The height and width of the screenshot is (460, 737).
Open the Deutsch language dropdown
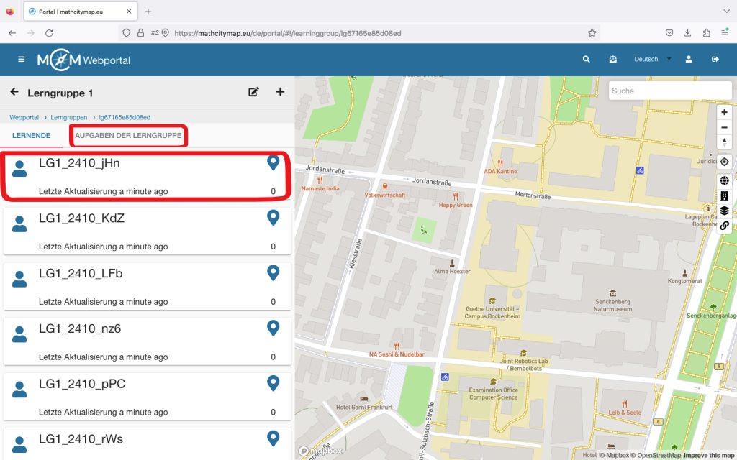652,60
